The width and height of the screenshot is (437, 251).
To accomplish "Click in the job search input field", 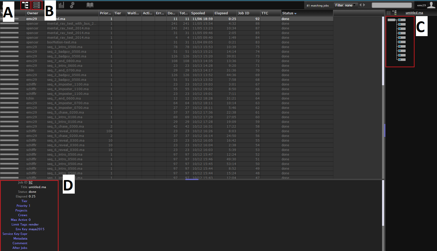I will point(391,5).
